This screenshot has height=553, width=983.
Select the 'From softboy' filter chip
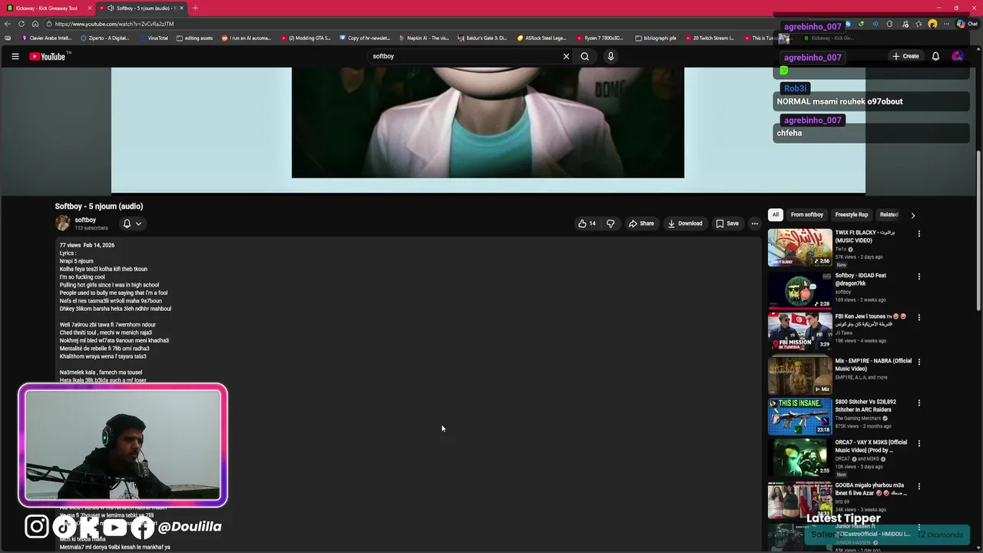(807, 215)
